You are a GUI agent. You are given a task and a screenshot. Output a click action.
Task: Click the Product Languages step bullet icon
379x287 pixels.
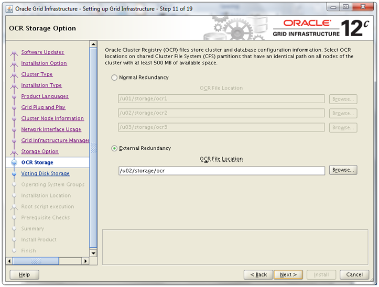click(x=14, y=97)
